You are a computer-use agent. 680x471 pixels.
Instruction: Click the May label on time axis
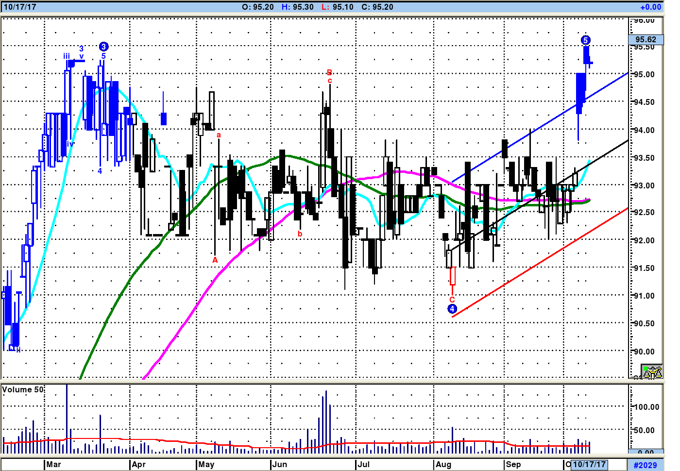click(x=206, y=464)
